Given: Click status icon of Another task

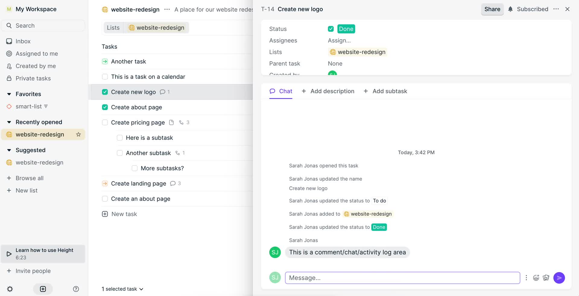Looking at the screenshot, I should click(105, 61).
